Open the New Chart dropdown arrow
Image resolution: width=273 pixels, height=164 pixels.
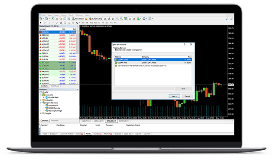[x=43, y=19]
